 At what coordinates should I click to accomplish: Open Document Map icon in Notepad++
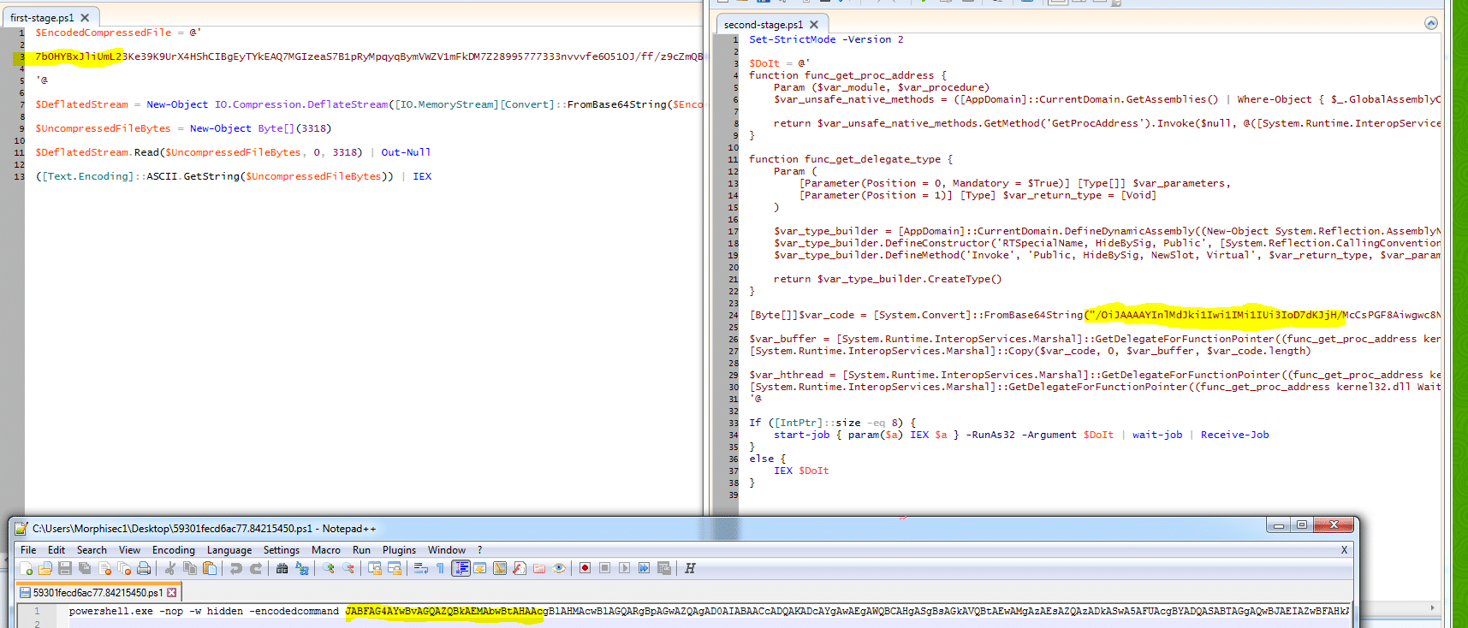[x=499, y=568]
